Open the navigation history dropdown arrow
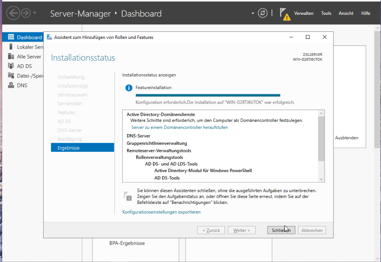Viewport: 381px width, 262px height. pyautogui.click(x=35, y=13)
